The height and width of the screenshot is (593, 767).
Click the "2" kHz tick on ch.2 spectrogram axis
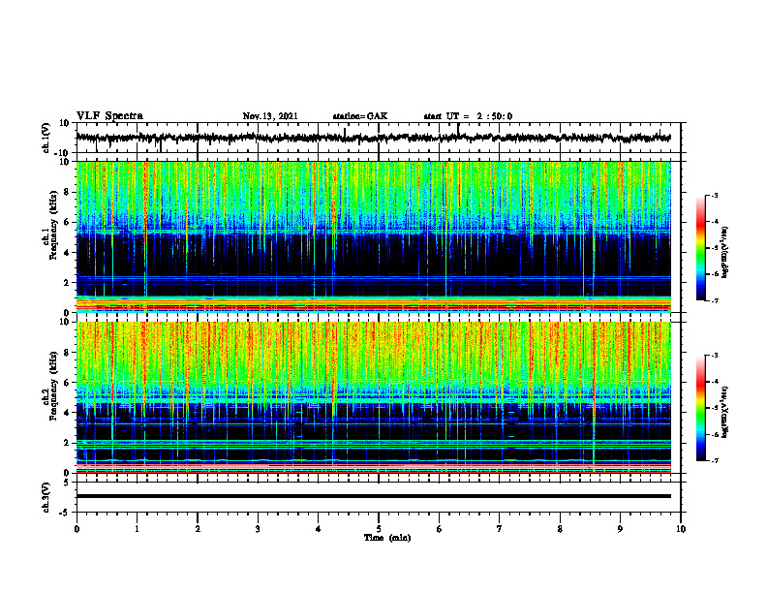(x=67, y=443)
